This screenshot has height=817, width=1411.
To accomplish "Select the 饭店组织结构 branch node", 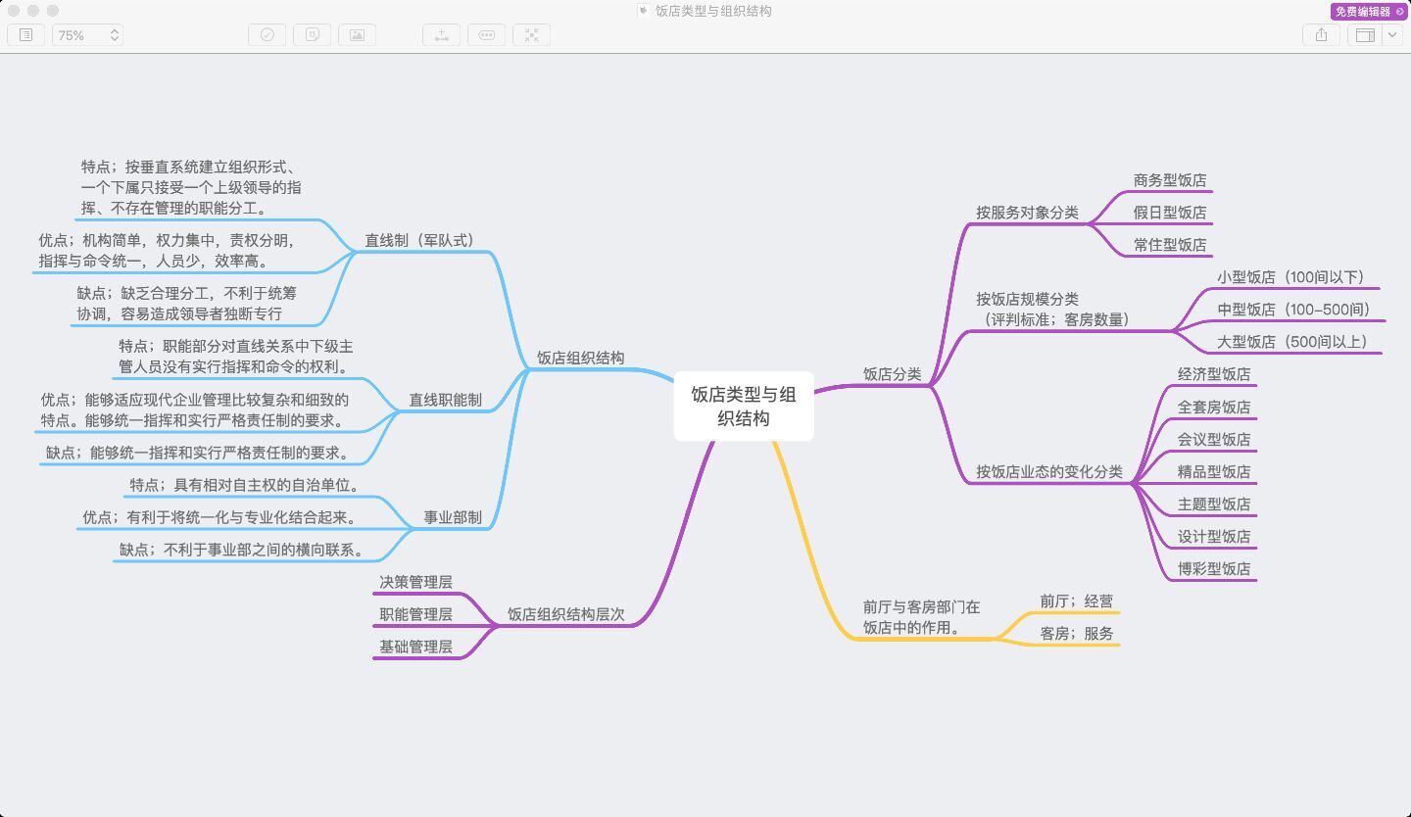I will click(580, 358).
